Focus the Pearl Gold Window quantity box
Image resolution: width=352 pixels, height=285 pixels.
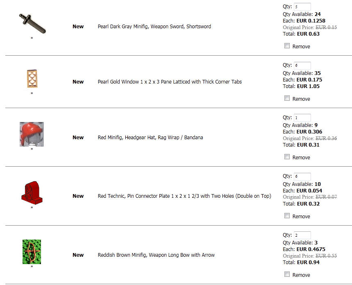tap(302, 65)
